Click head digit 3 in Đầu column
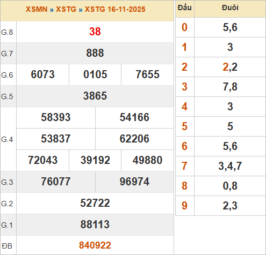 (x=184, y=87)
